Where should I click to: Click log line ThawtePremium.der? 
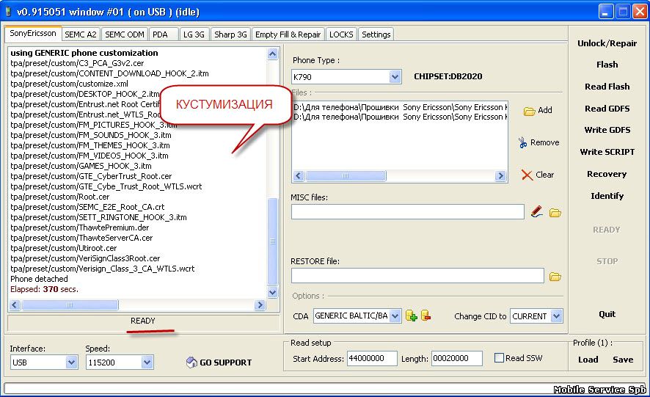tap(79, 227)
